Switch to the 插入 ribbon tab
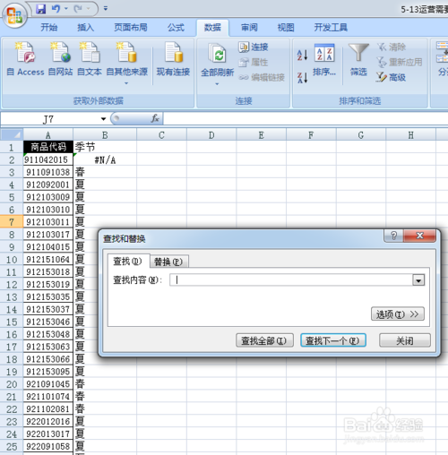Image resolution: width=448 pixels, height=455 pixels. pos(86,28)
